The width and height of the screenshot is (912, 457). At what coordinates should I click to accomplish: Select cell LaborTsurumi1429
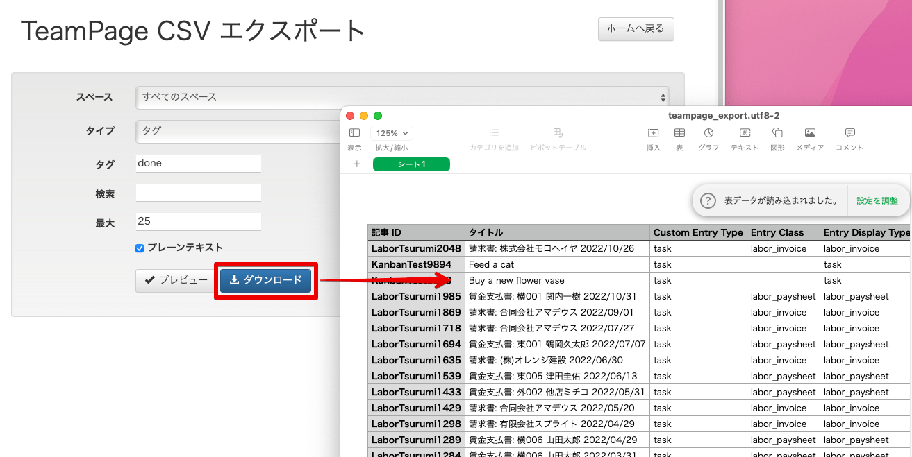pyautogui.click(x=416, y=408)
